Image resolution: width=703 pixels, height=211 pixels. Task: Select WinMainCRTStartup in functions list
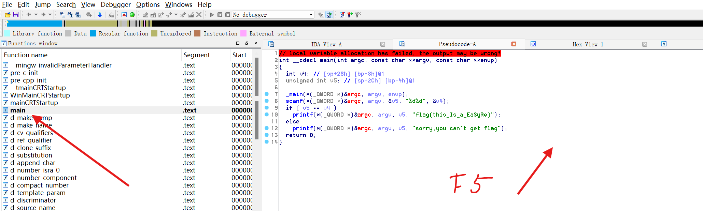(x=127, y=95)
